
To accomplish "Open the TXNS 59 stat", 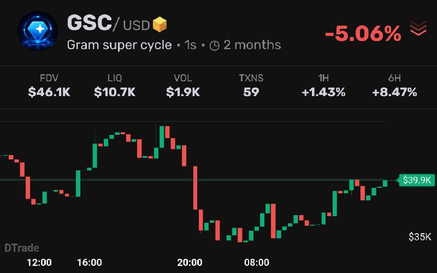I will click(x=251, y=86).
